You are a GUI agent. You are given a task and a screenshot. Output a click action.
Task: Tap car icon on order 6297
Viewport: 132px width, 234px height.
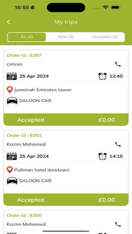12,101
